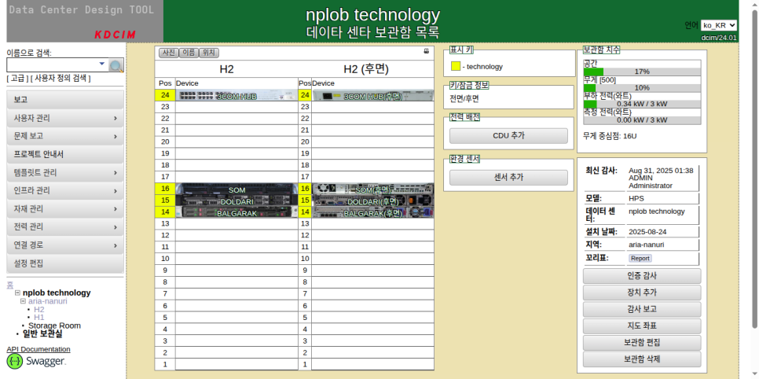Image resolution: width=759 pixels, height=379 pixels.
Task: Click the BALGARAK rear view device image
Action: pyautogui.click(x=373, y=212)
